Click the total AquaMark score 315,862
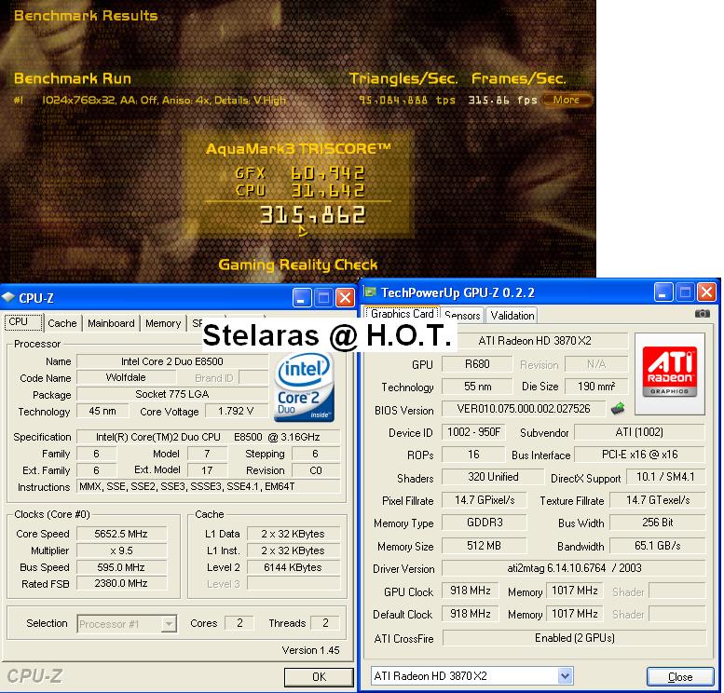Viewport: 724px width, 693px height. click(312, 215)
